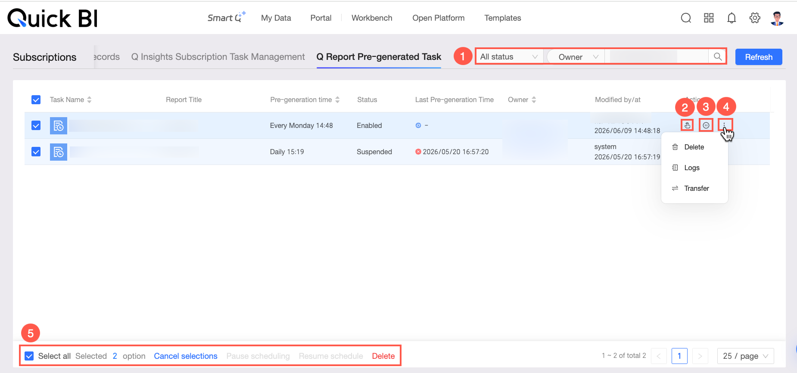Uncheck the Daily 15:19 row checkbox
Viewport: 797px width, 373px height.
click(x=36, y=152)
